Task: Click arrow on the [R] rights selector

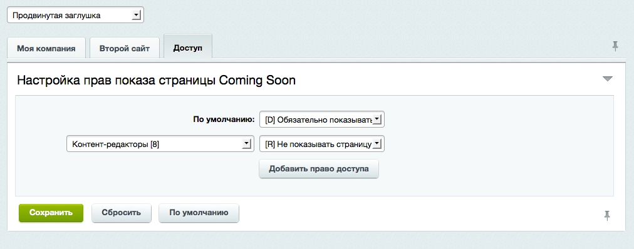Action: tap(377, 144)
